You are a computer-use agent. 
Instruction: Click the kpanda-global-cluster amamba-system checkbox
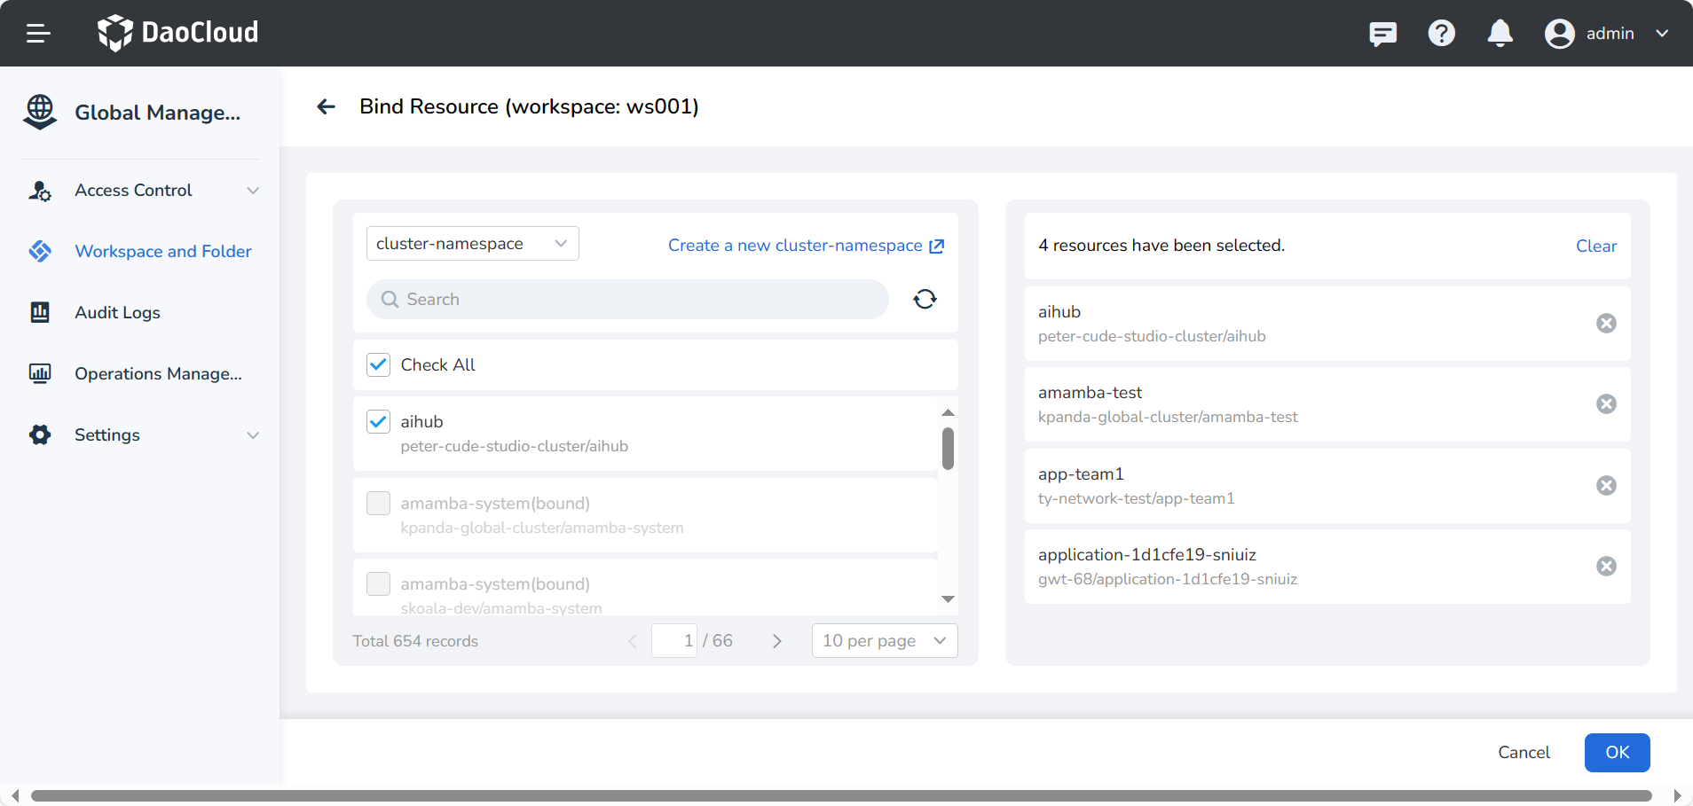[x=379, y=504]
